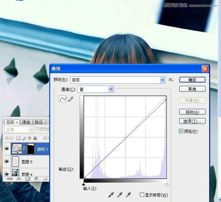The image size is (221, 202).
Task: Open the 通道 channel dropdown set to 蓝
Action: 111,89
